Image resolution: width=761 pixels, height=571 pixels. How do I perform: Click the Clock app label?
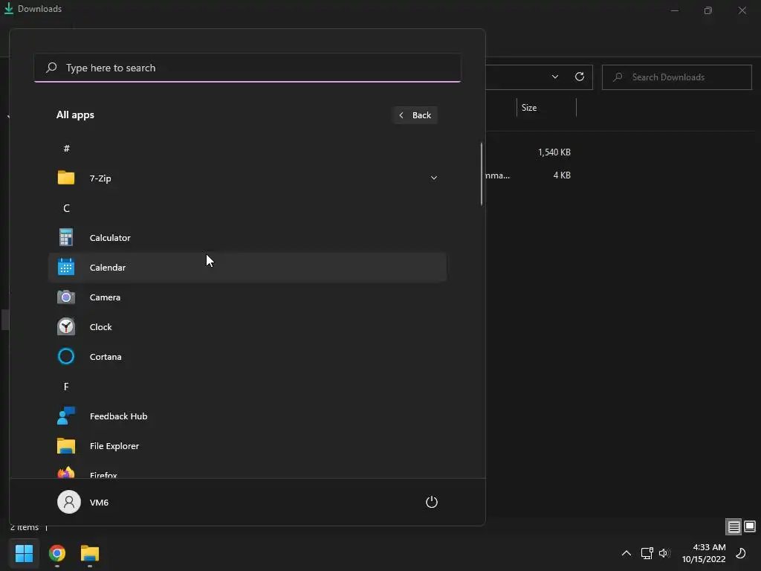100,327
